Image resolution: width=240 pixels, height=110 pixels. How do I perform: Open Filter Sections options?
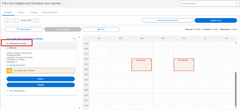coord(24,29)
